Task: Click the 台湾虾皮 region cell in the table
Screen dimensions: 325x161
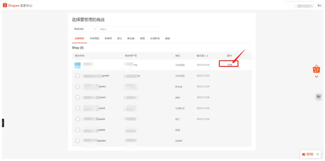Action: (180, 108)
